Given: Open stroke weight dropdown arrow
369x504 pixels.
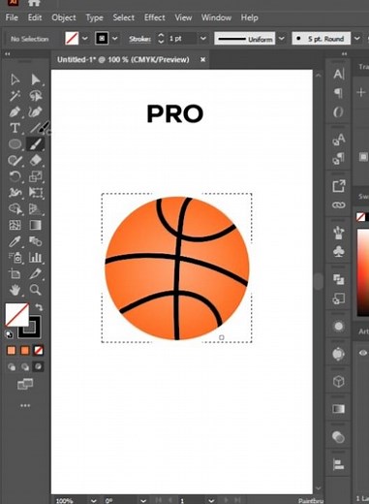Looking at the screenshot, I should [x=203, y=39].
